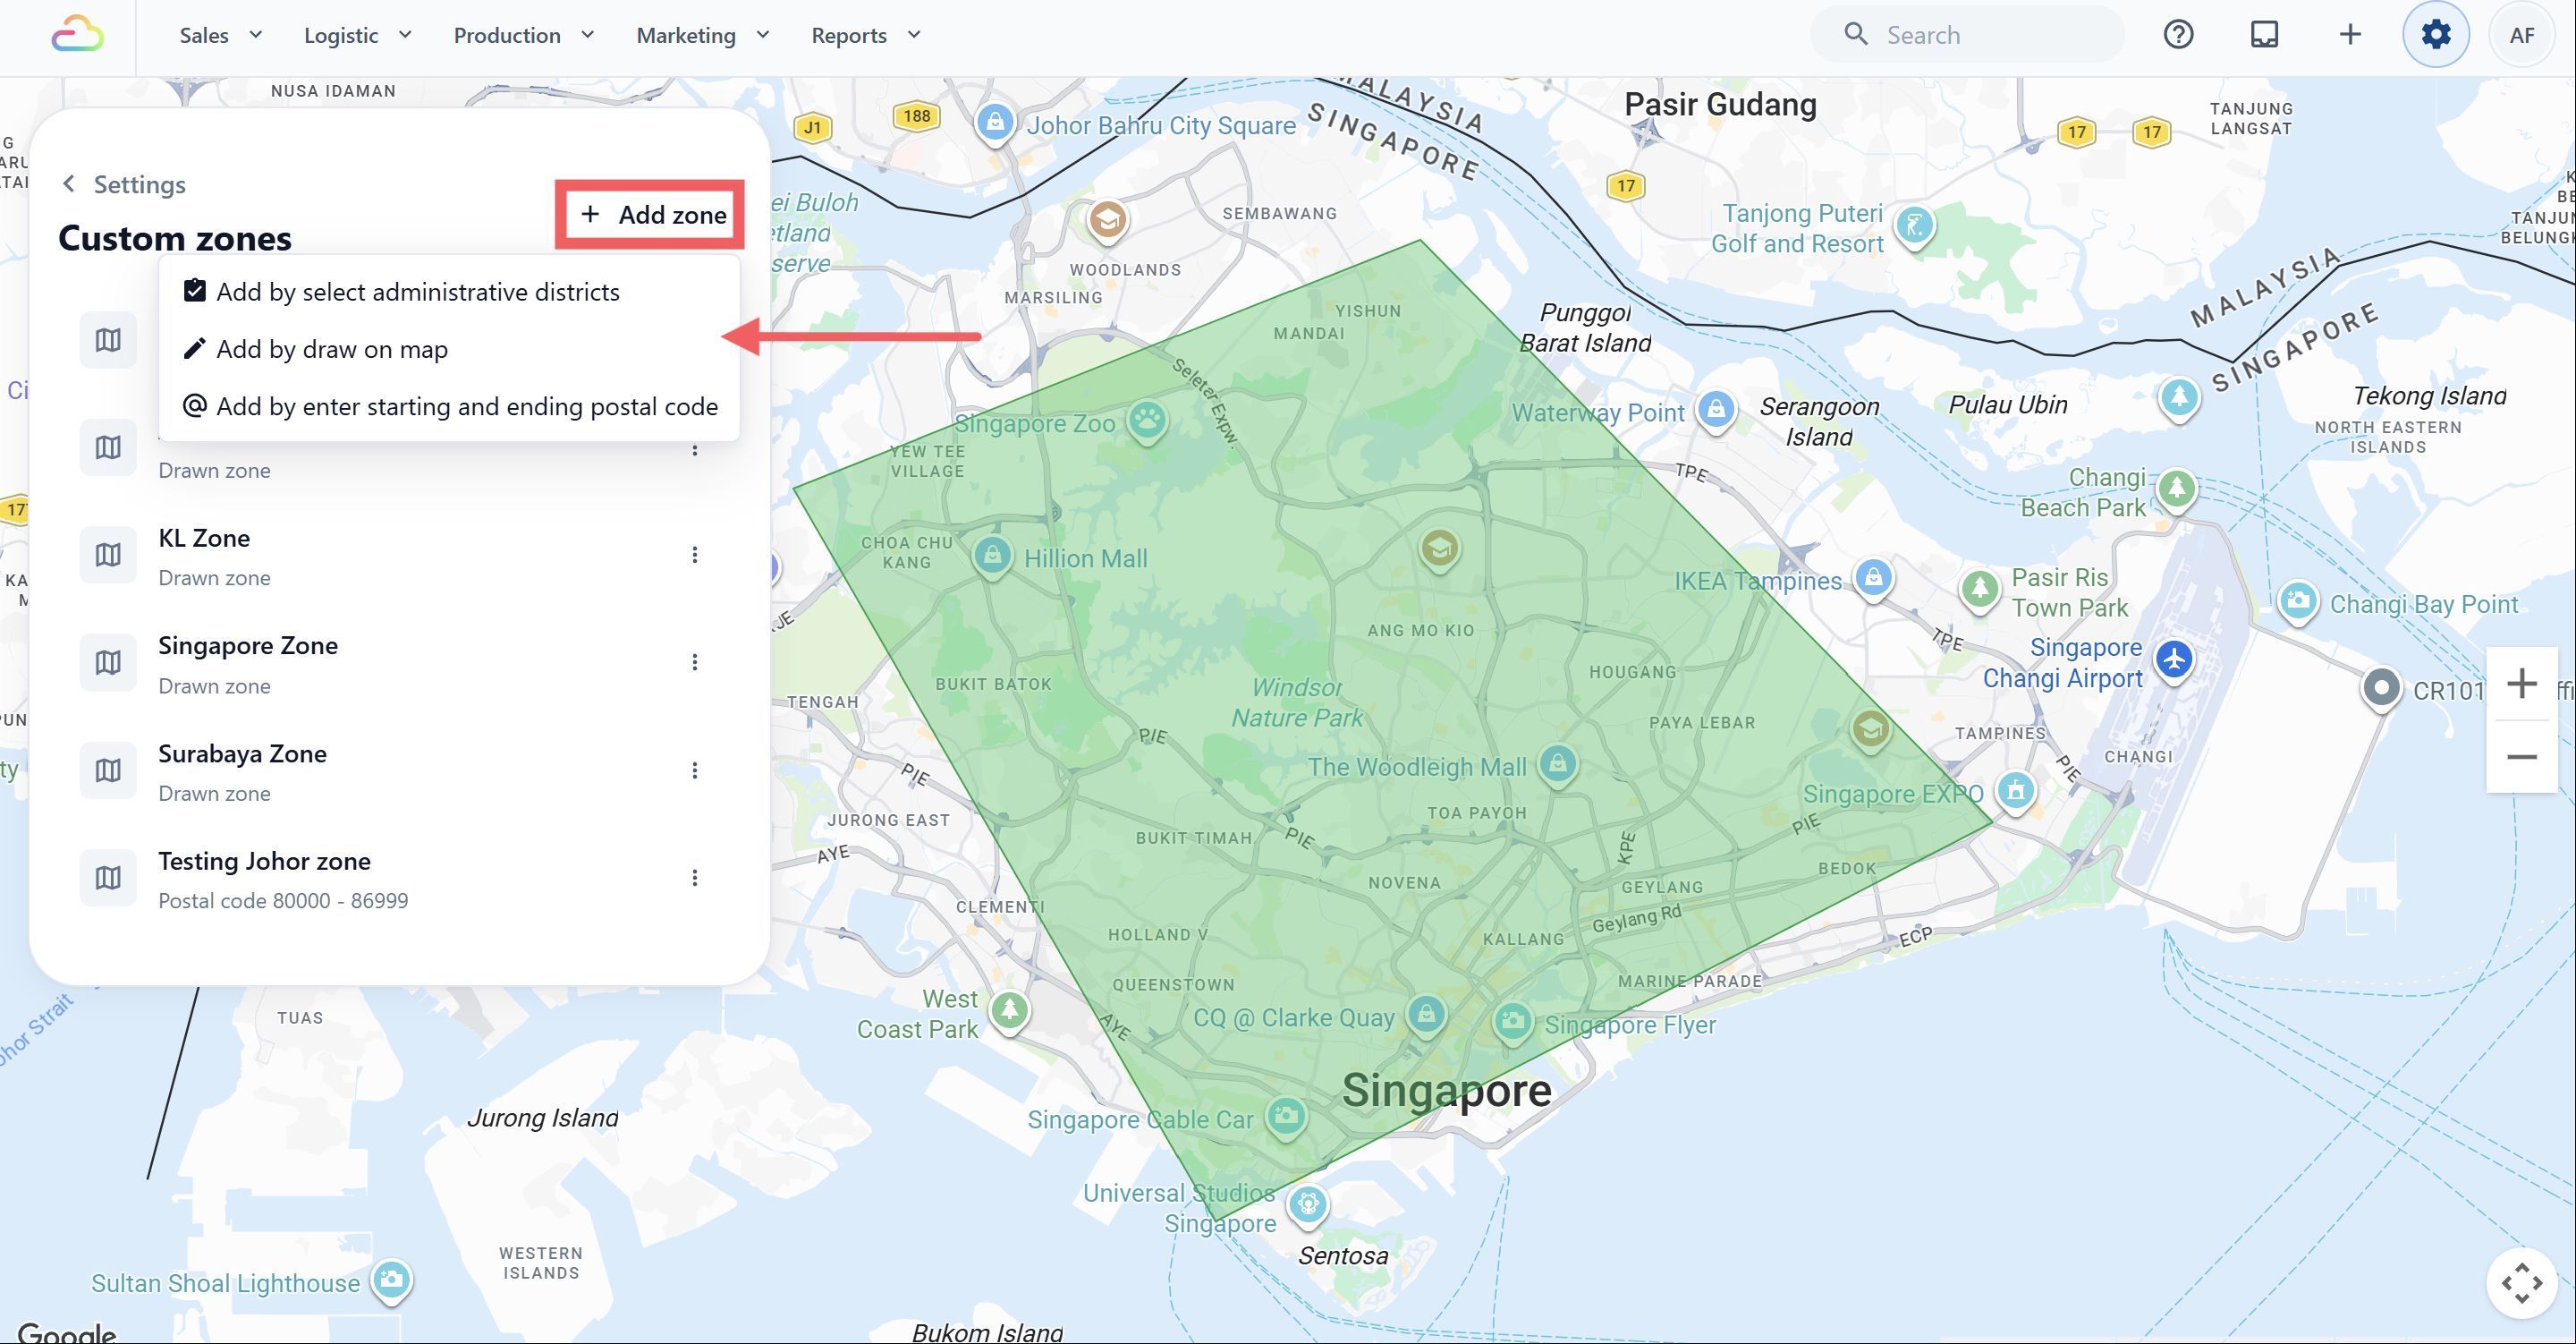
Task: Click Postal code 80000 - 86999 text
Action: tap(283, 901)
